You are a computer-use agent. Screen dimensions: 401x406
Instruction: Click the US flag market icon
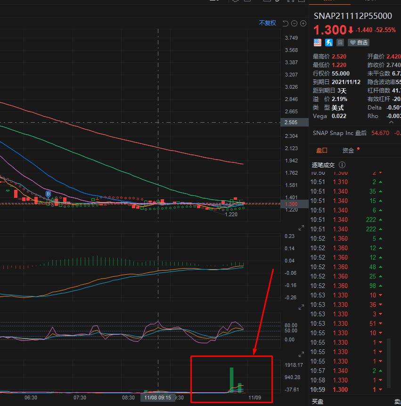tap(318, 42)
